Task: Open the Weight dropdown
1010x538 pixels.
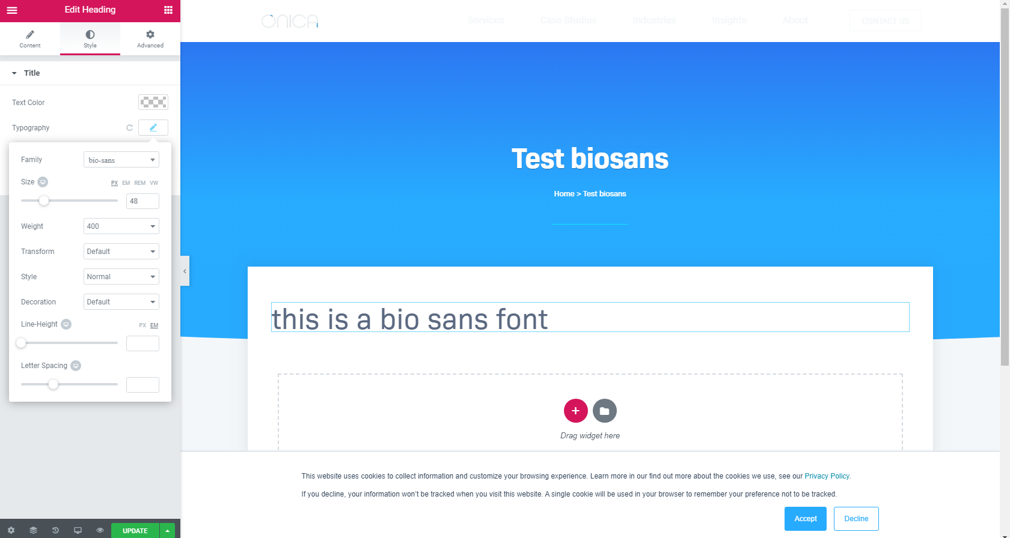Action: [121, 226]
